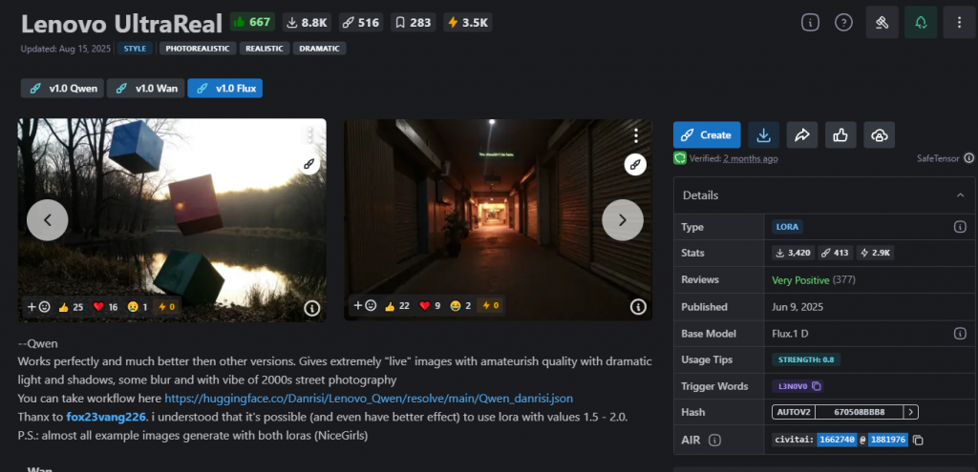Tip buzz on the corridor image
The image size is (978, 472).
click(x=490, y=306)
